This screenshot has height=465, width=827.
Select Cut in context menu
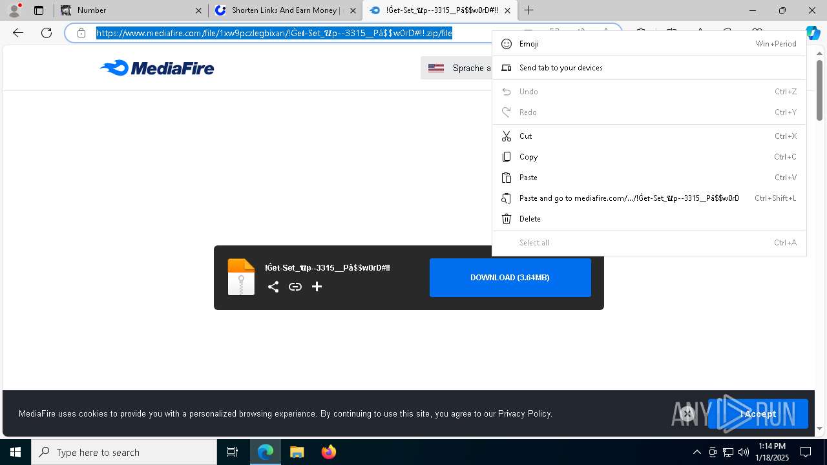649,136
